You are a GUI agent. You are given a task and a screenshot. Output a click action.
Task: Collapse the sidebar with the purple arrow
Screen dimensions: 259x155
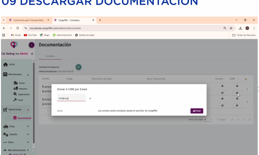[31, 45]
